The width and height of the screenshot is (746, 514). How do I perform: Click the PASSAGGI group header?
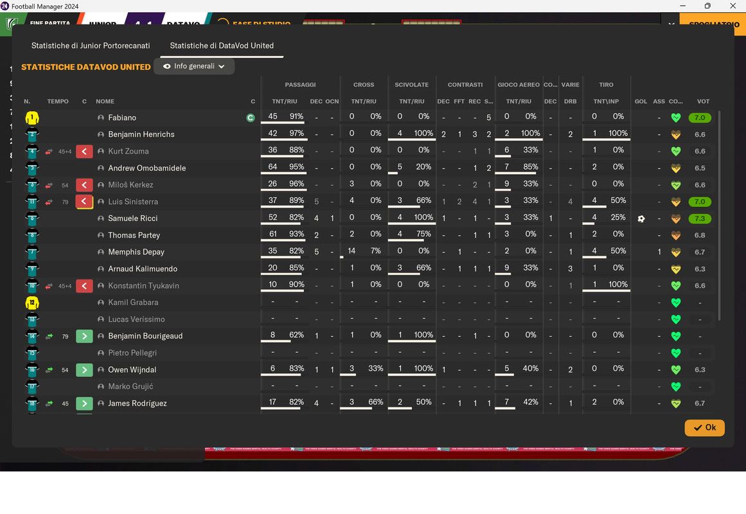pyautogui.click(x=299, y=85)
